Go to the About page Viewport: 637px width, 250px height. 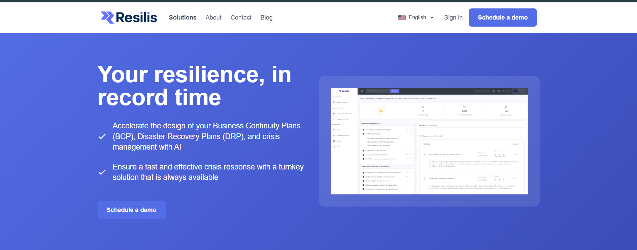pyautogui.click(x=213, y=18)
